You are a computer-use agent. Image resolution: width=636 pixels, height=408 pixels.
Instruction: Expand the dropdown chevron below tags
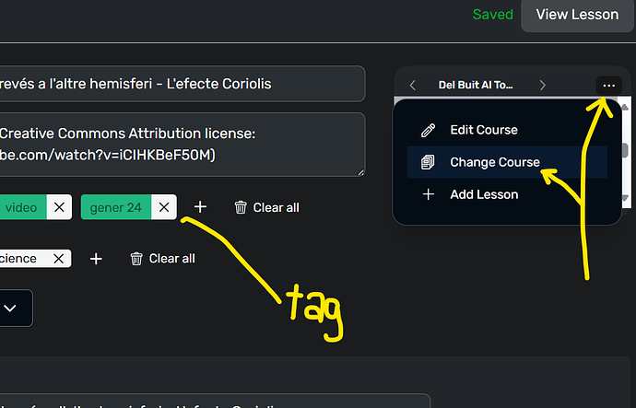10,308
